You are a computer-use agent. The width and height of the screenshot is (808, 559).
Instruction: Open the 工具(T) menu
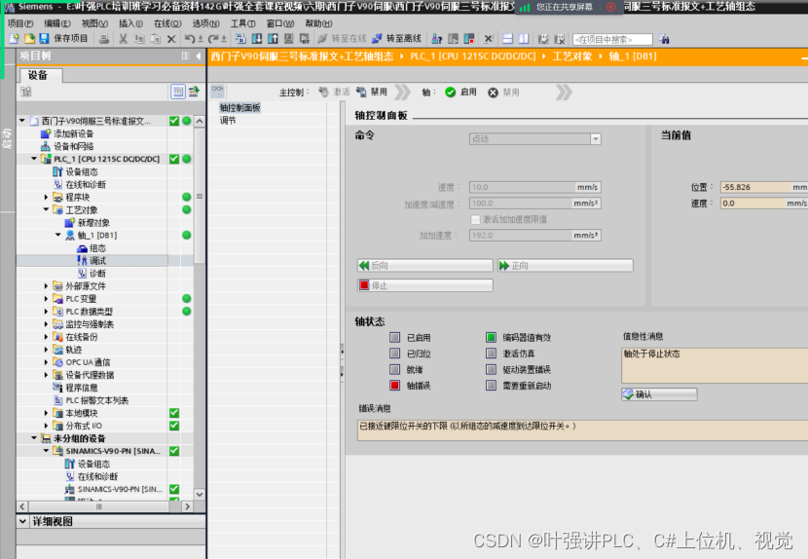point(242,23)
